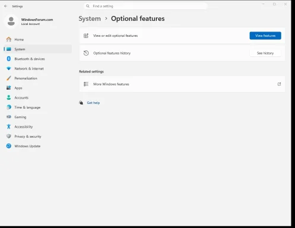Open the Get help link

[x=93, y=103]
